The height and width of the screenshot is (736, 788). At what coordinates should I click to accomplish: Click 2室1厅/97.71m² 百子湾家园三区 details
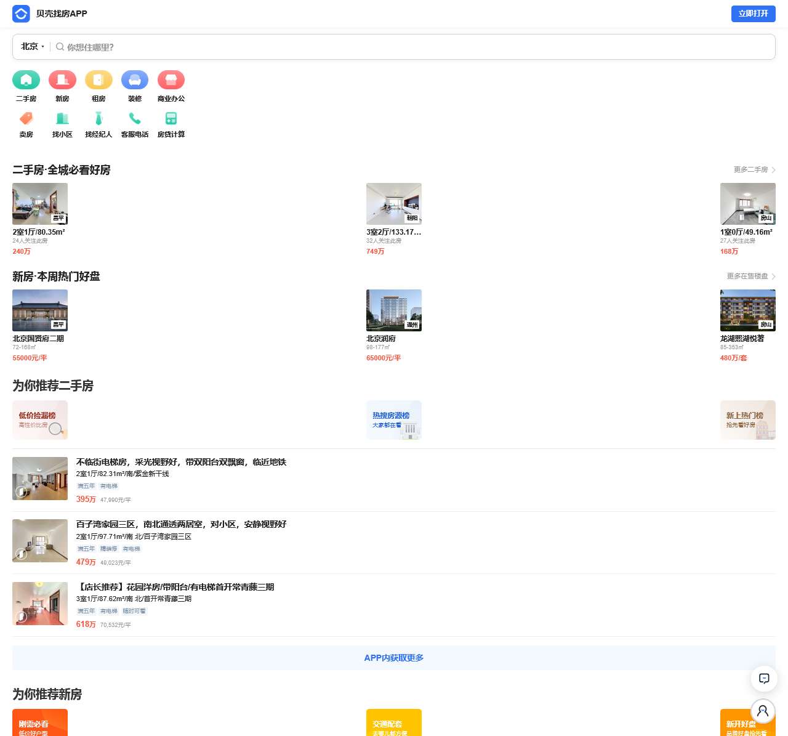pos(134,536)
